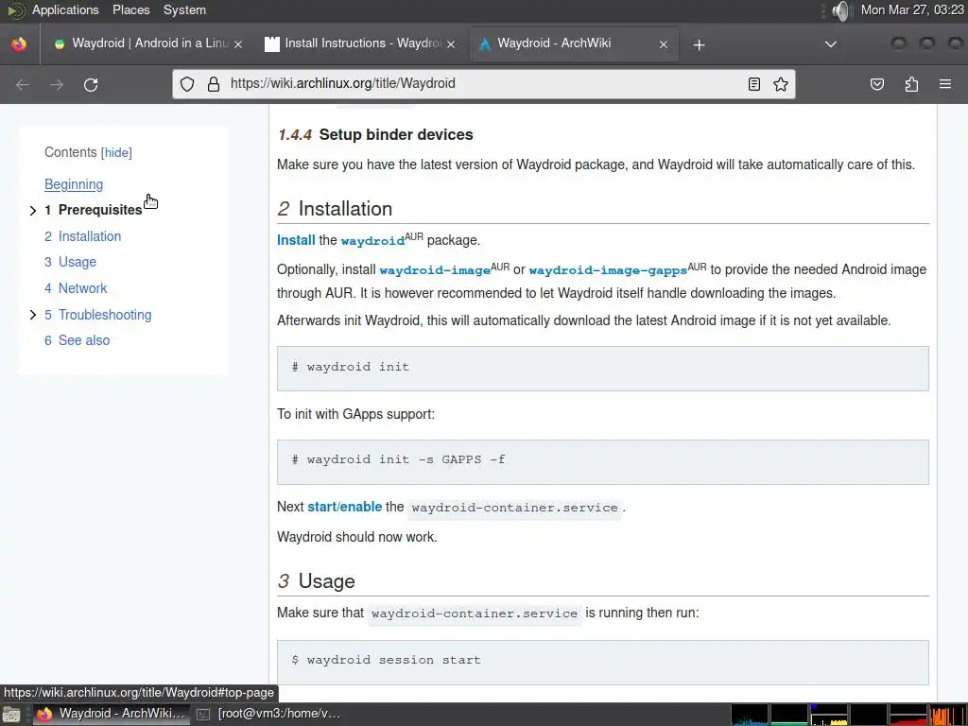Follow the Install link in Installation section

click(x=296, y=240)
